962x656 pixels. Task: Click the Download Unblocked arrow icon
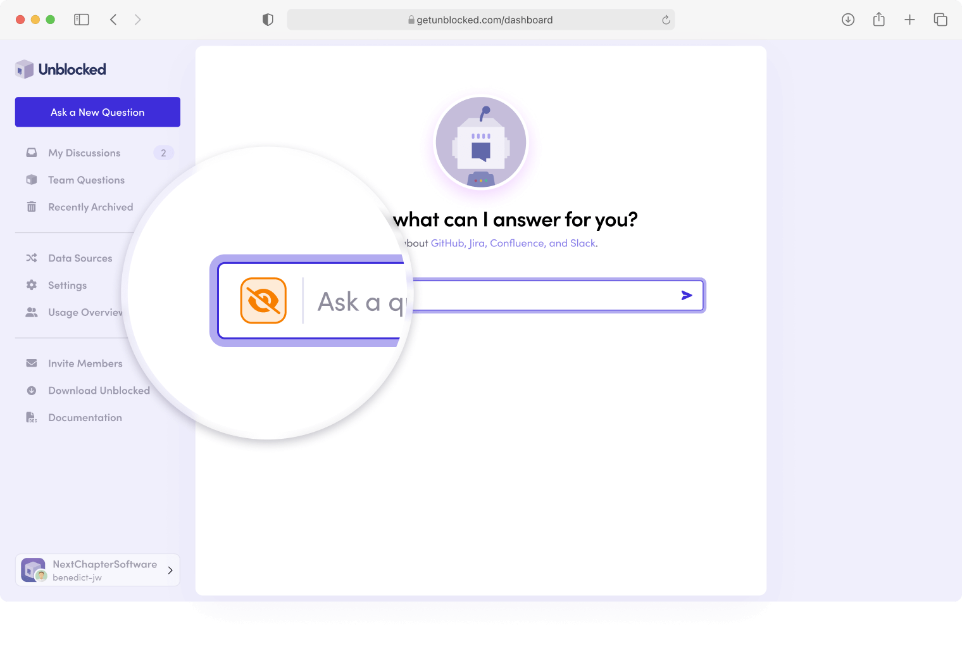click(x=32, y=391)
